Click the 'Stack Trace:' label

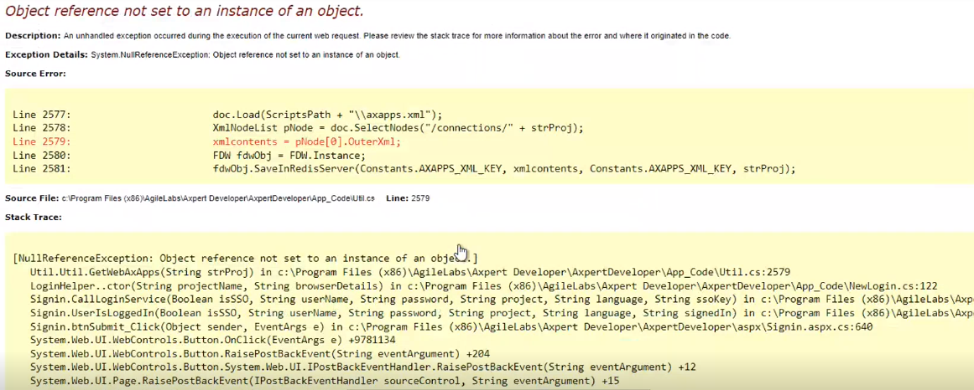coord(34,218)
